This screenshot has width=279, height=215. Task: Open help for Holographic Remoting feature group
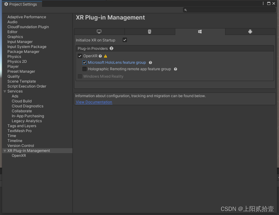(176, 69)
